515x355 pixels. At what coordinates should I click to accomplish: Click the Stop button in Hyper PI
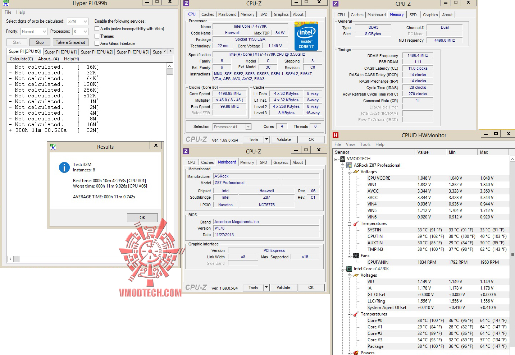coord(40,42)
